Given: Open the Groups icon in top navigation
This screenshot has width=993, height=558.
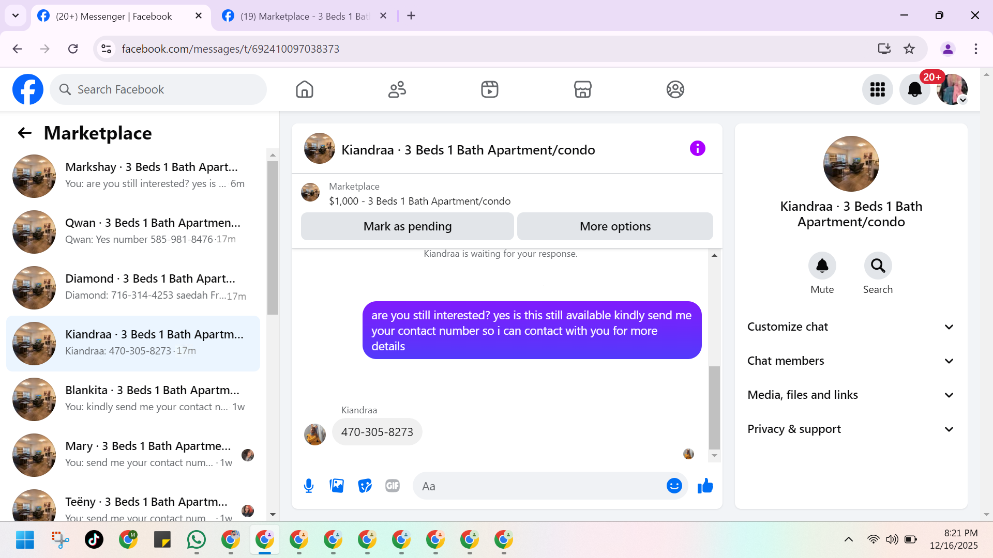Looking at the screenshot, I should [x=675, y=89].
